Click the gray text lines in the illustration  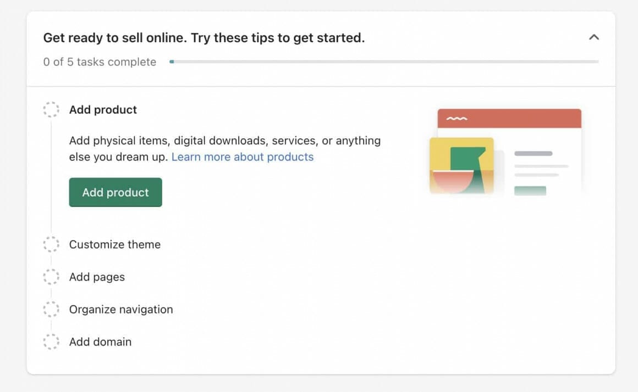pos(541,165)
